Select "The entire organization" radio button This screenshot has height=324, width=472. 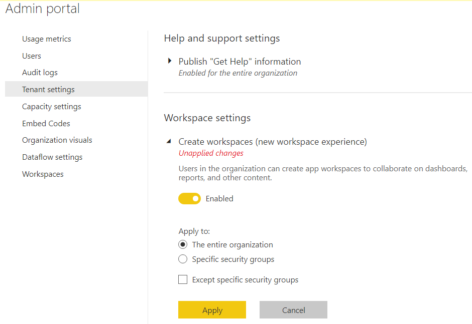point(183,244)
